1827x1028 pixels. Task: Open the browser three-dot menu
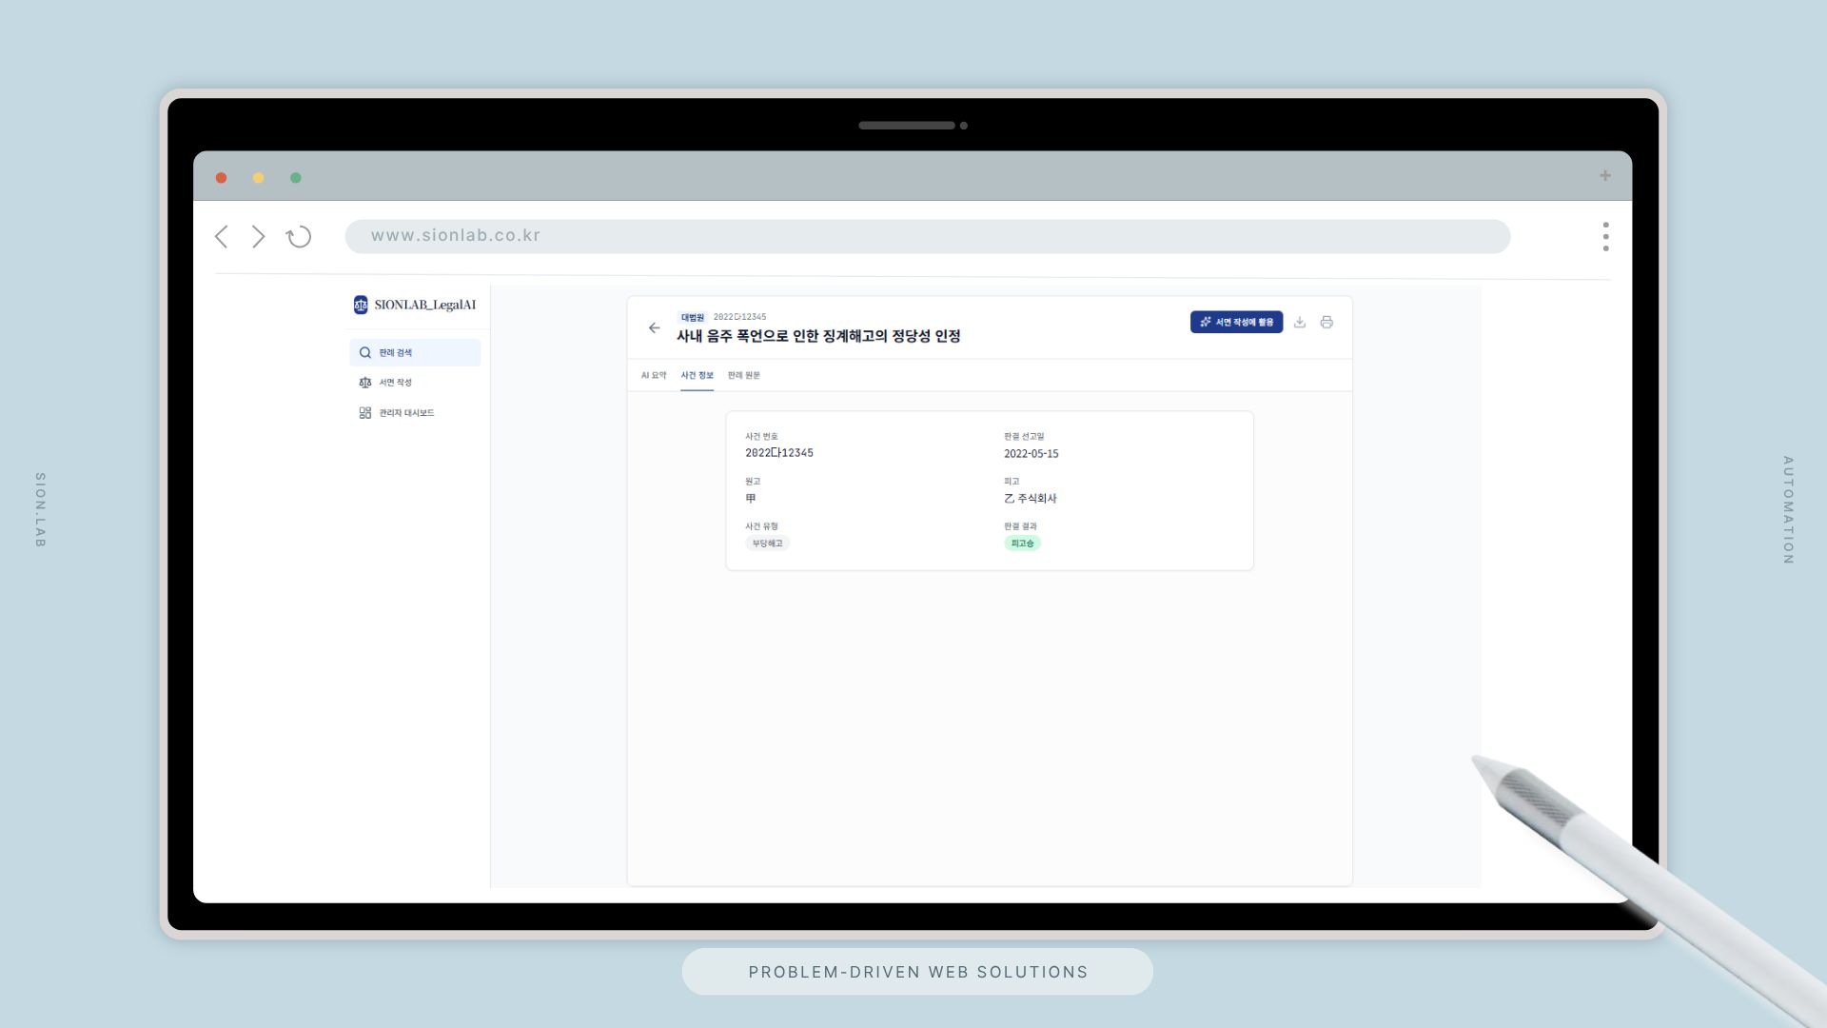pyautogui.click(x=1605, y=236)
